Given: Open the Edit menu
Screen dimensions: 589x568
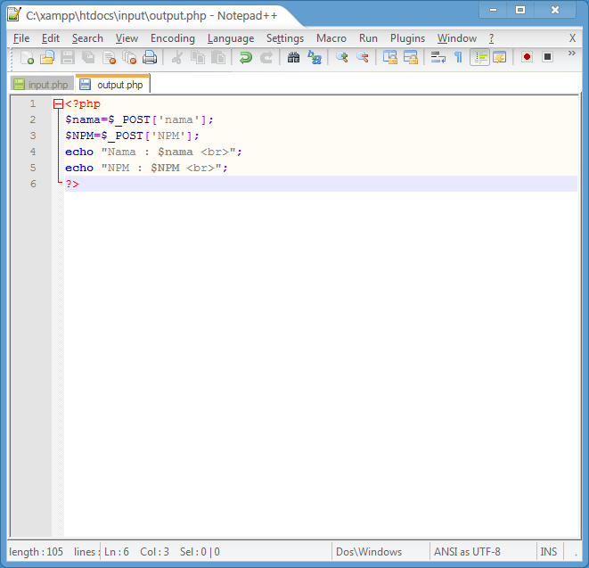Looking at the screenshot, I should (x=50, y=38).
